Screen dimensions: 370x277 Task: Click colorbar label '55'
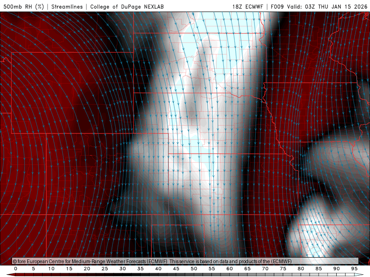pyautogui.click(x=212, y=269)
